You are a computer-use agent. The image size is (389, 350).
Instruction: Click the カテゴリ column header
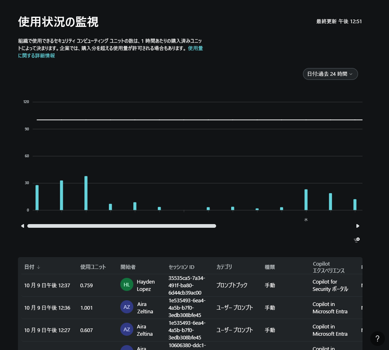tap(224, 267)
